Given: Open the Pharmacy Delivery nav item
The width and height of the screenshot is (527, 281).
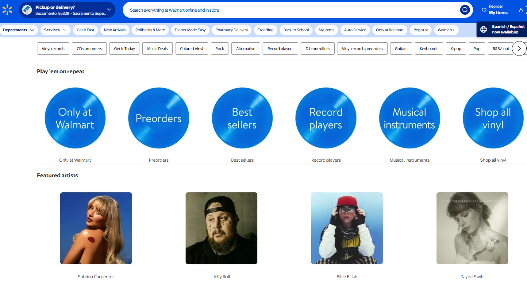Looking at the screenshot, I should click(231, 30).
